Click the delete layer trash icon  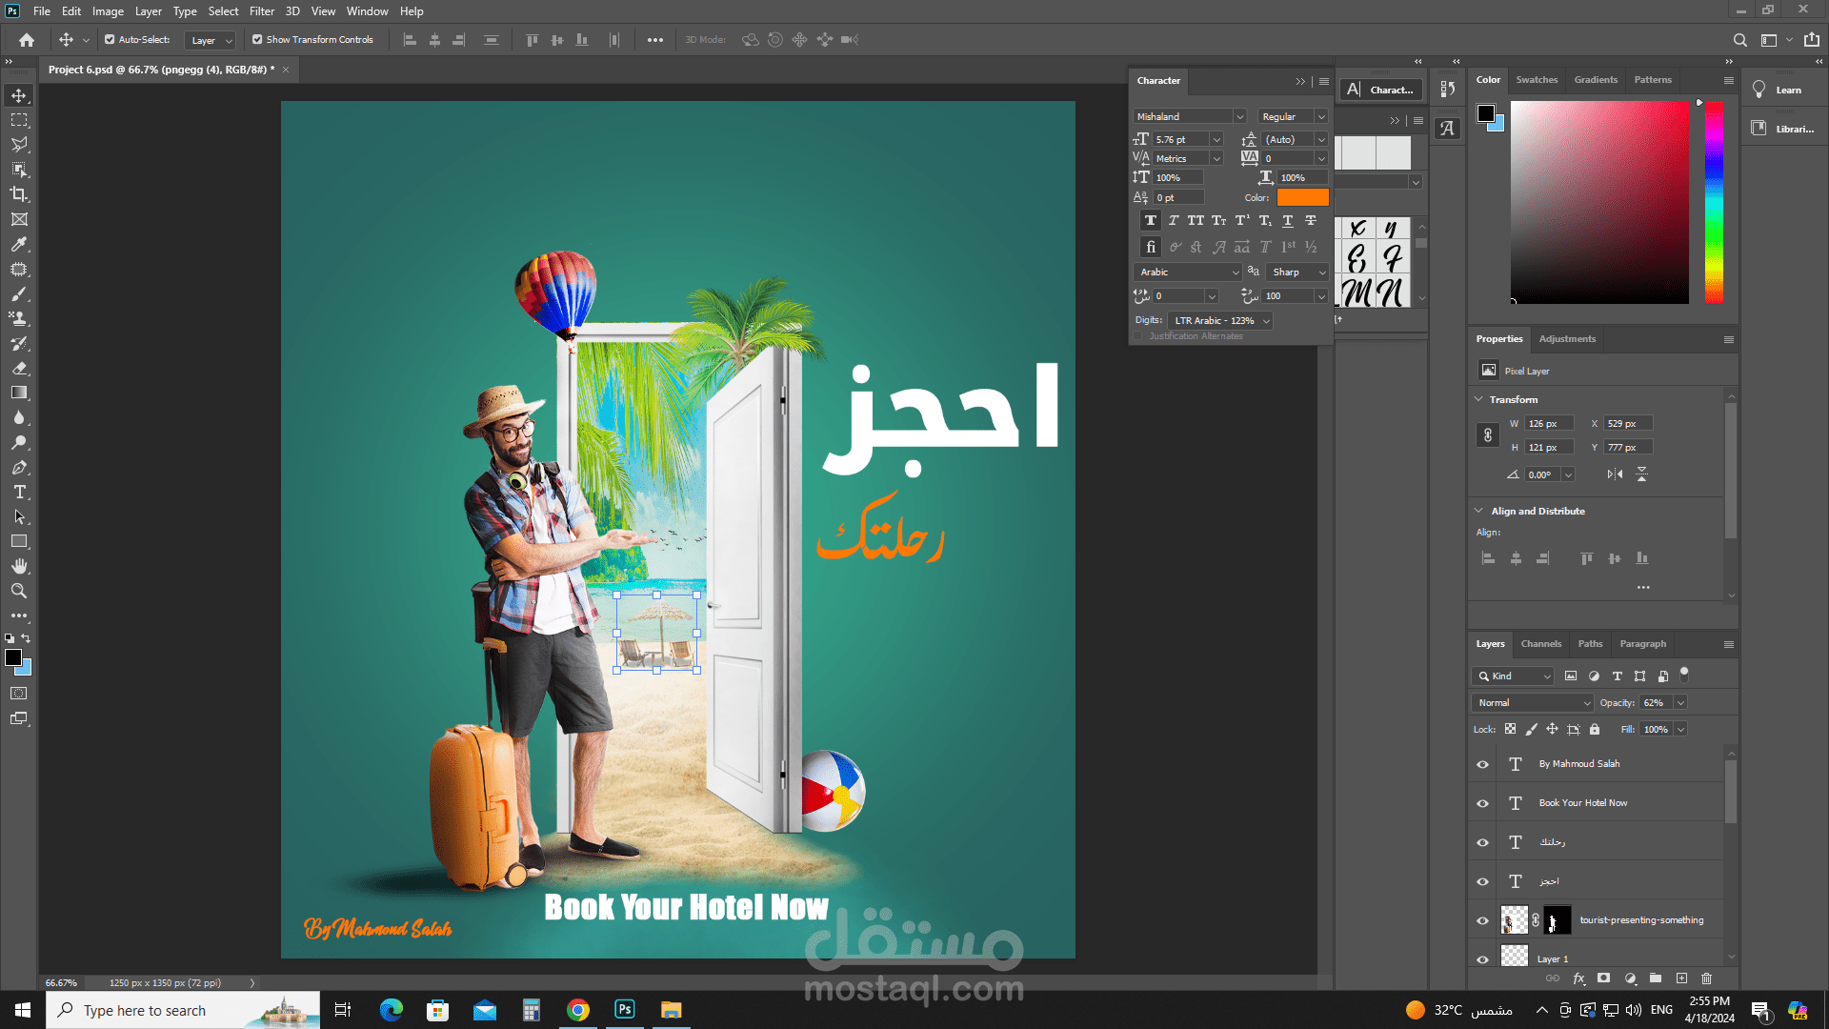(x=1706, y=979)
